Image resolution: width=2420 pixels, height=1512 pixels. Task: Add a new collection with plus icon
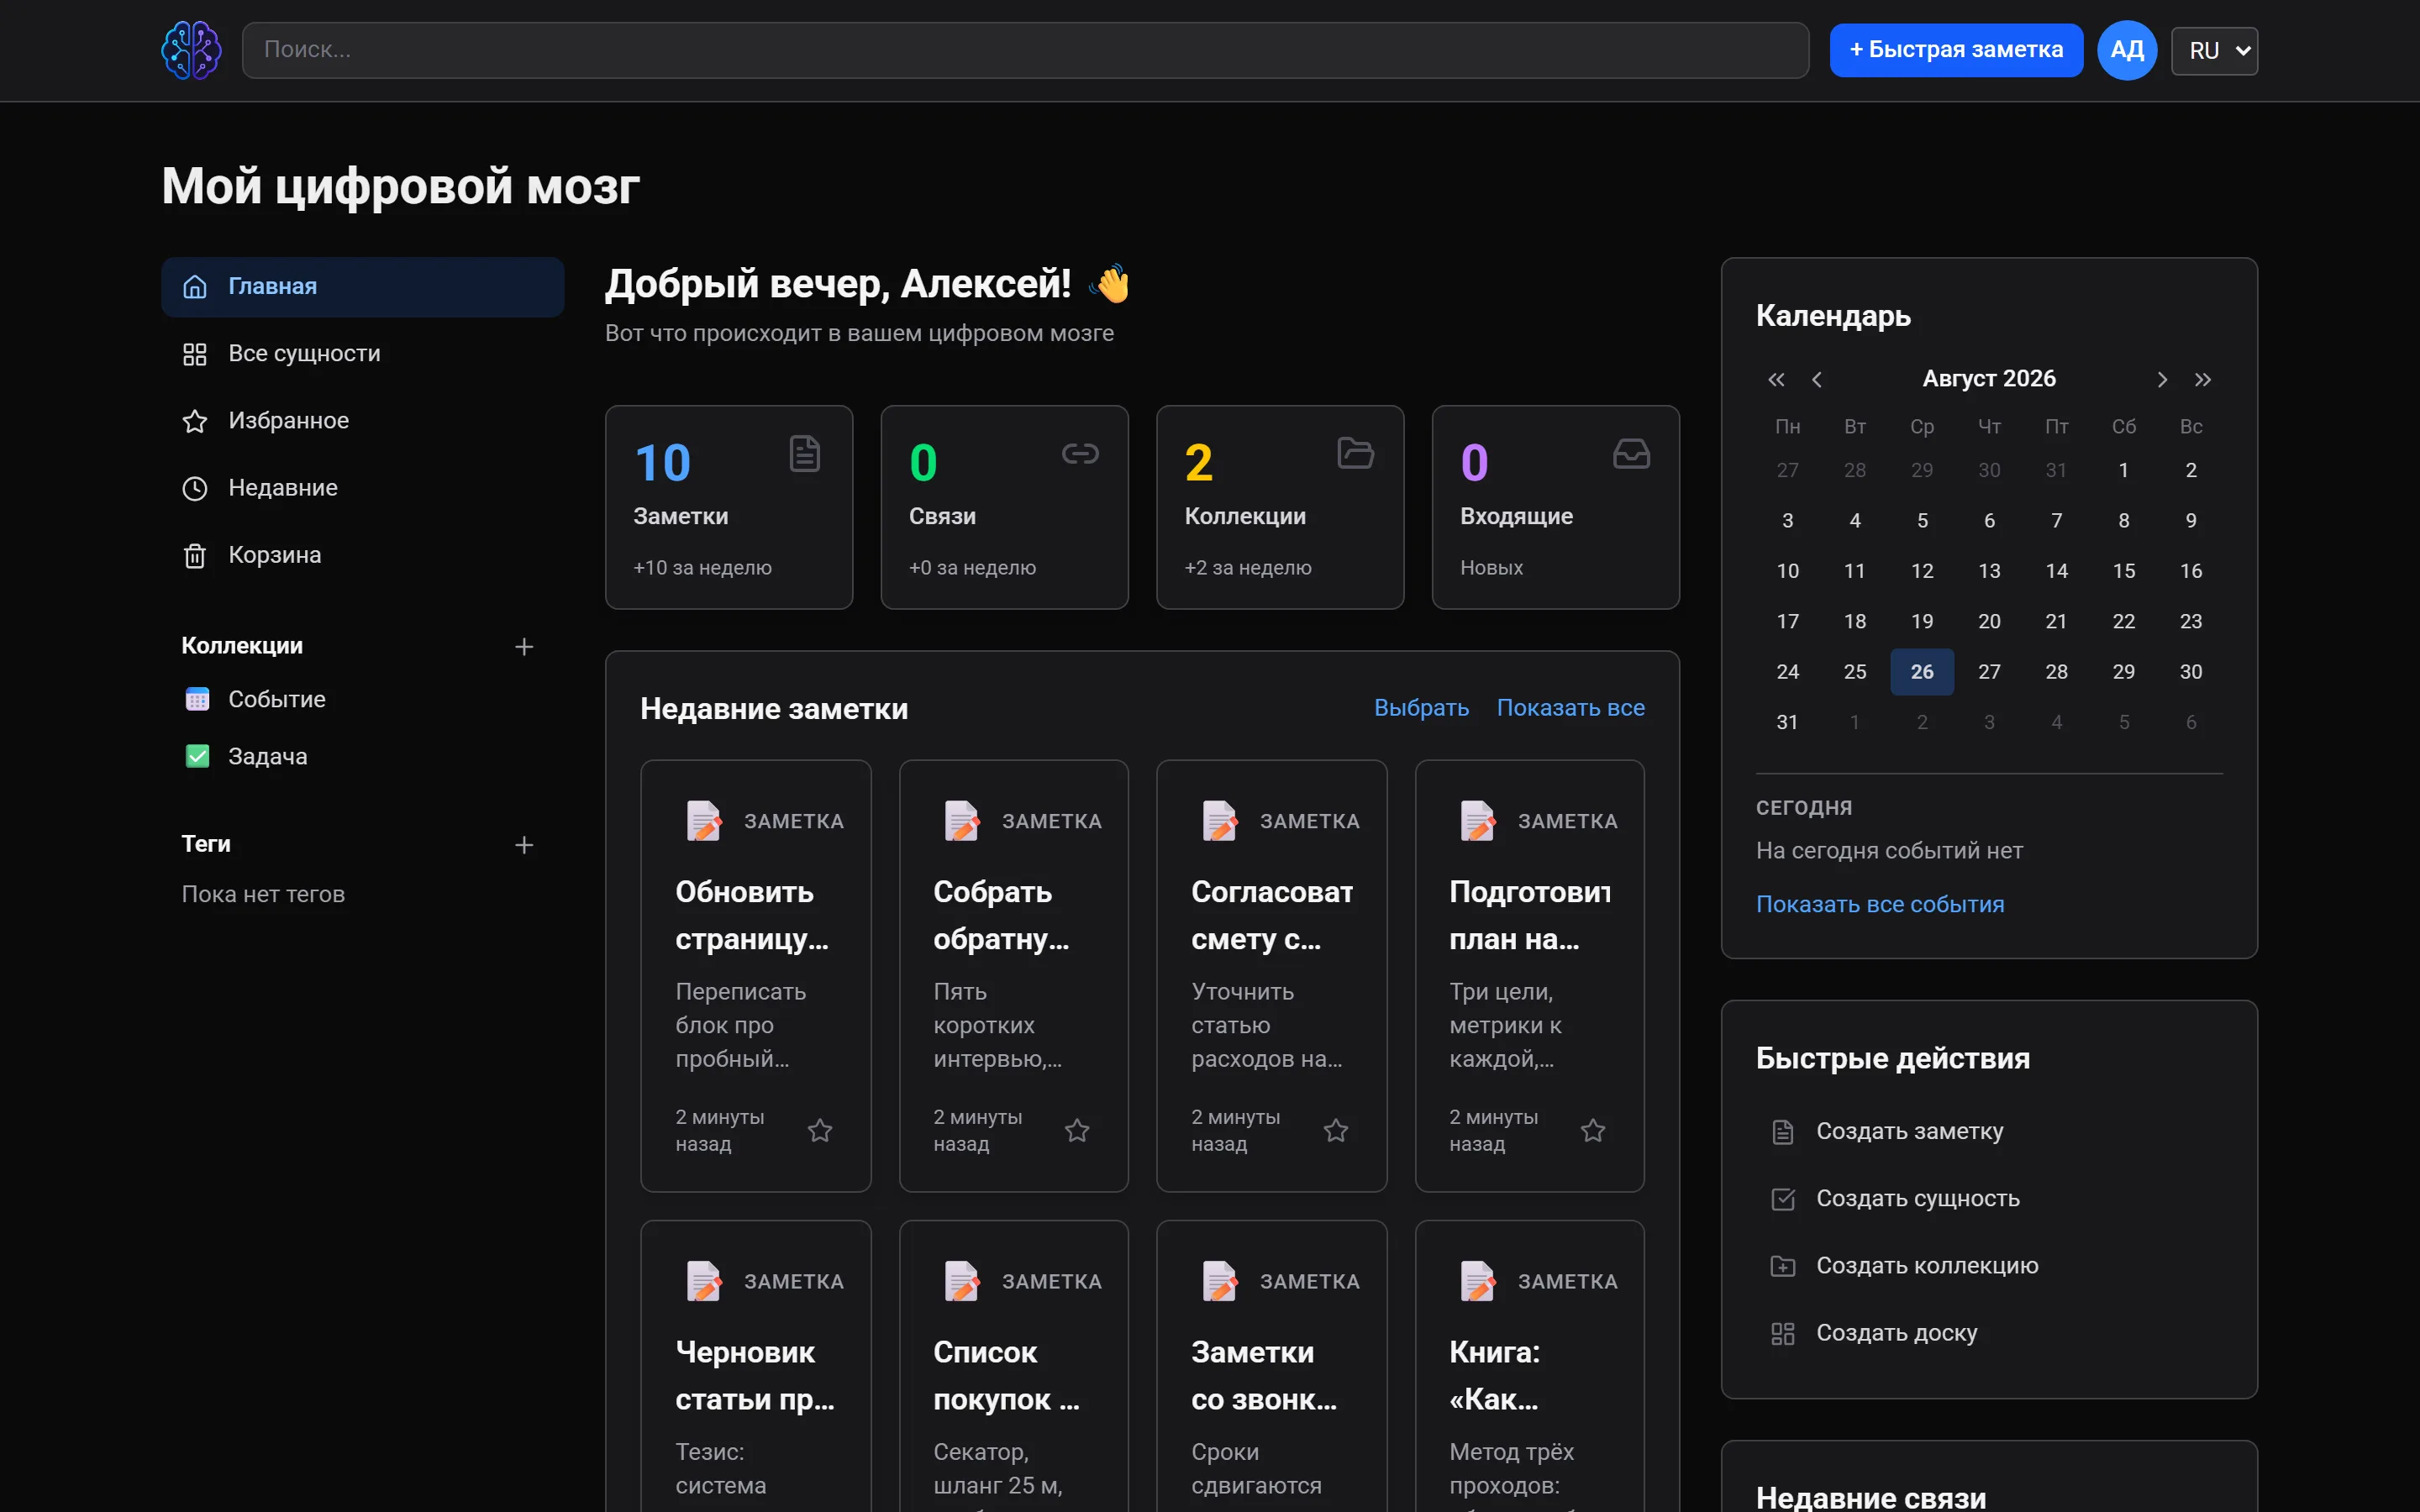[524, 647]
